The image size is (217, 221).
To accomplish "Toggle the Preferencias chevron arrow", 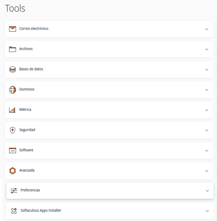I will coord(207,191).
